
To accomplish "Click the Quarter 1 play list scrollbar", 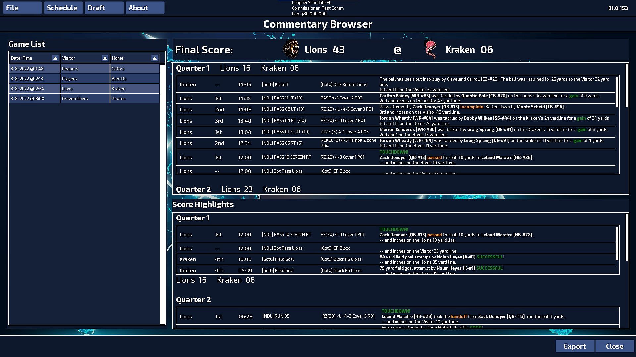I will pos(617,92).
